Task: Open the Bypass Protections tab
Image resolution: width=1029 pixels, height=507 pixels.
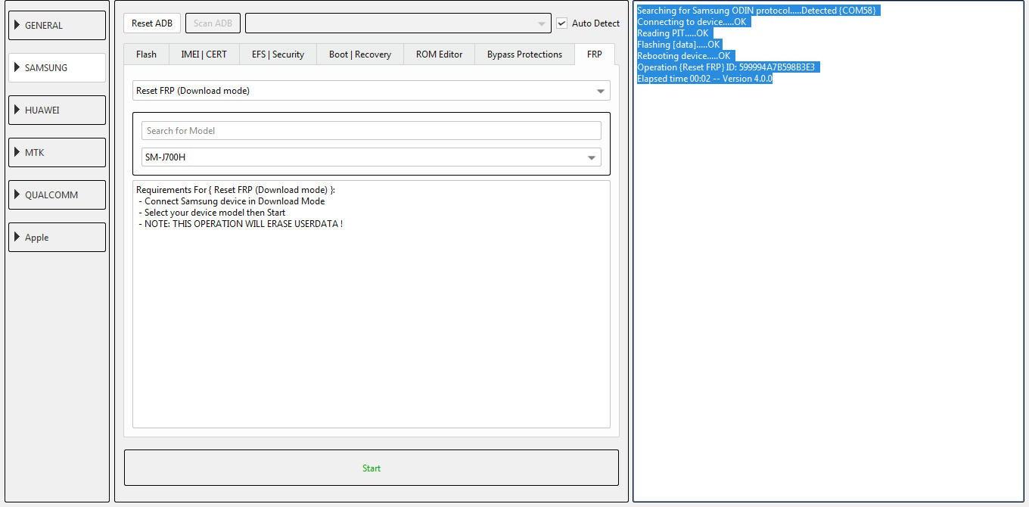Action: tap(524, 54)
